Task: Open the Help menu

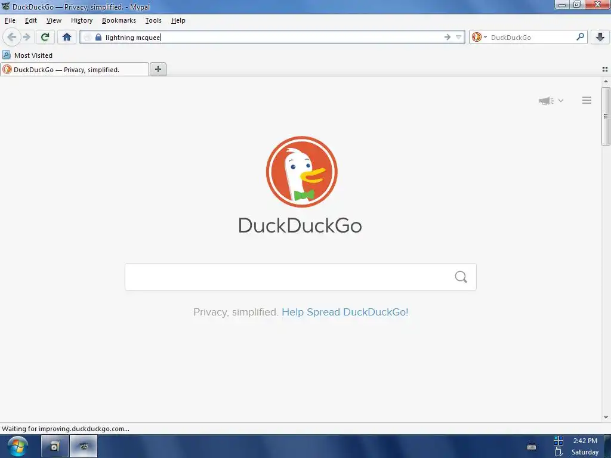Action: pos(178,20)
